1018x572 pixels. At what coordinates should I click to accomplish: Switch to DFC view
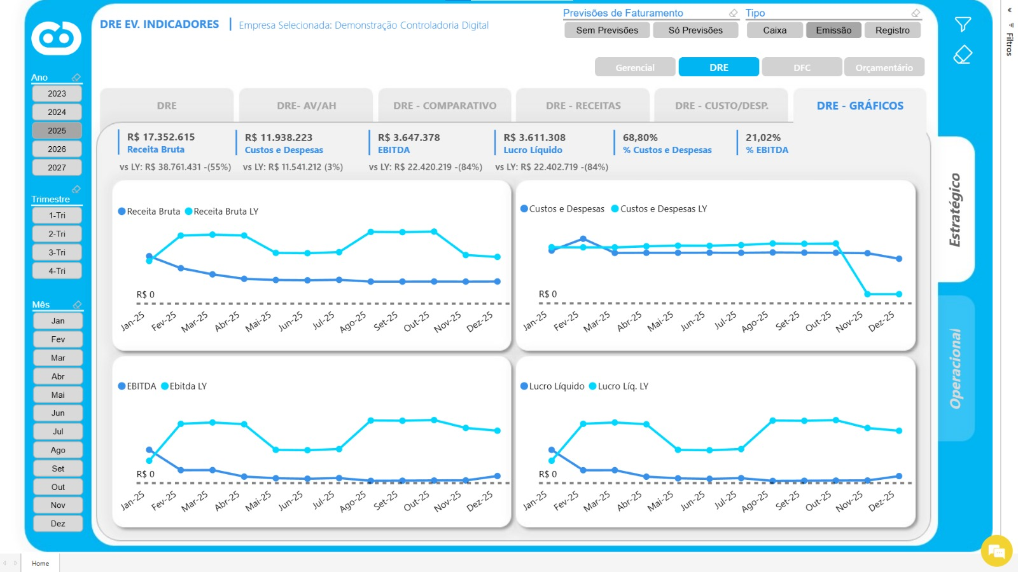pyautogui.click(x=802, y=67)
